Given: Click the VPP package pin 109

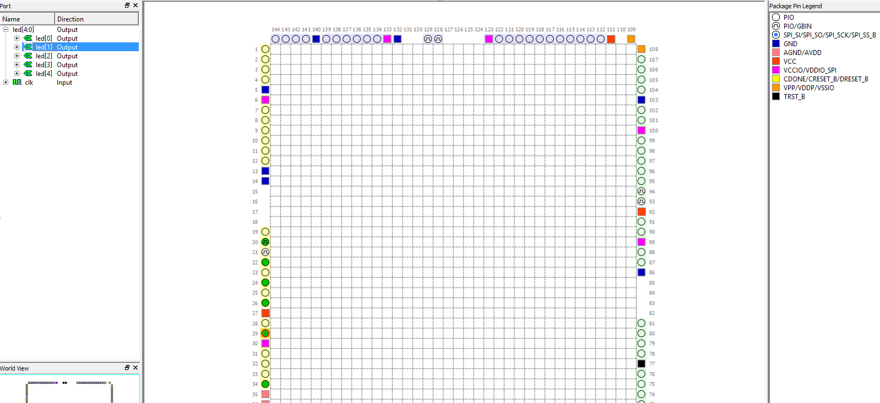Looking at the screenshot, I should (631, 39).
